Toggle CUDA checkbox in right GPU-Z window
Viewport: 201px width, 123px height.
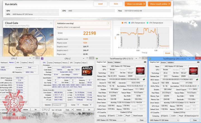(x=170, y=116)
